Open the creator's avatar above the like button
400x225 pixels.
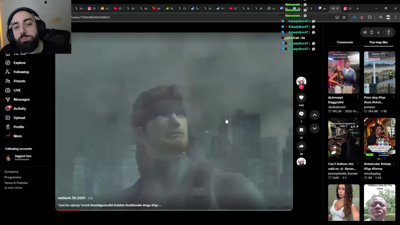(301, 81)
